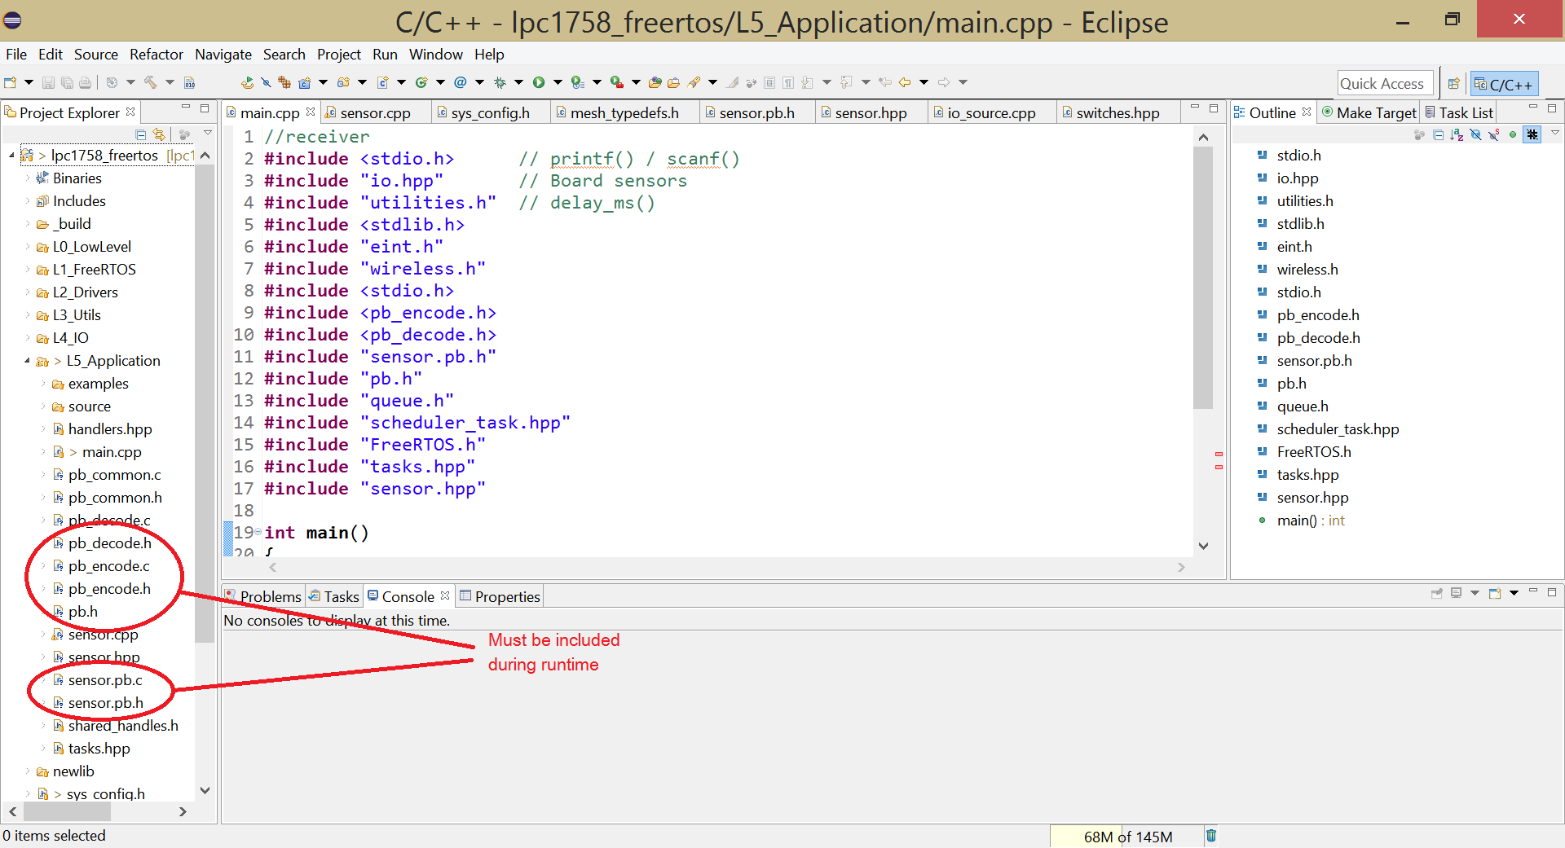Click the editor vertical scrollbar thumb
The image size is (1565, 848).
1203,277
